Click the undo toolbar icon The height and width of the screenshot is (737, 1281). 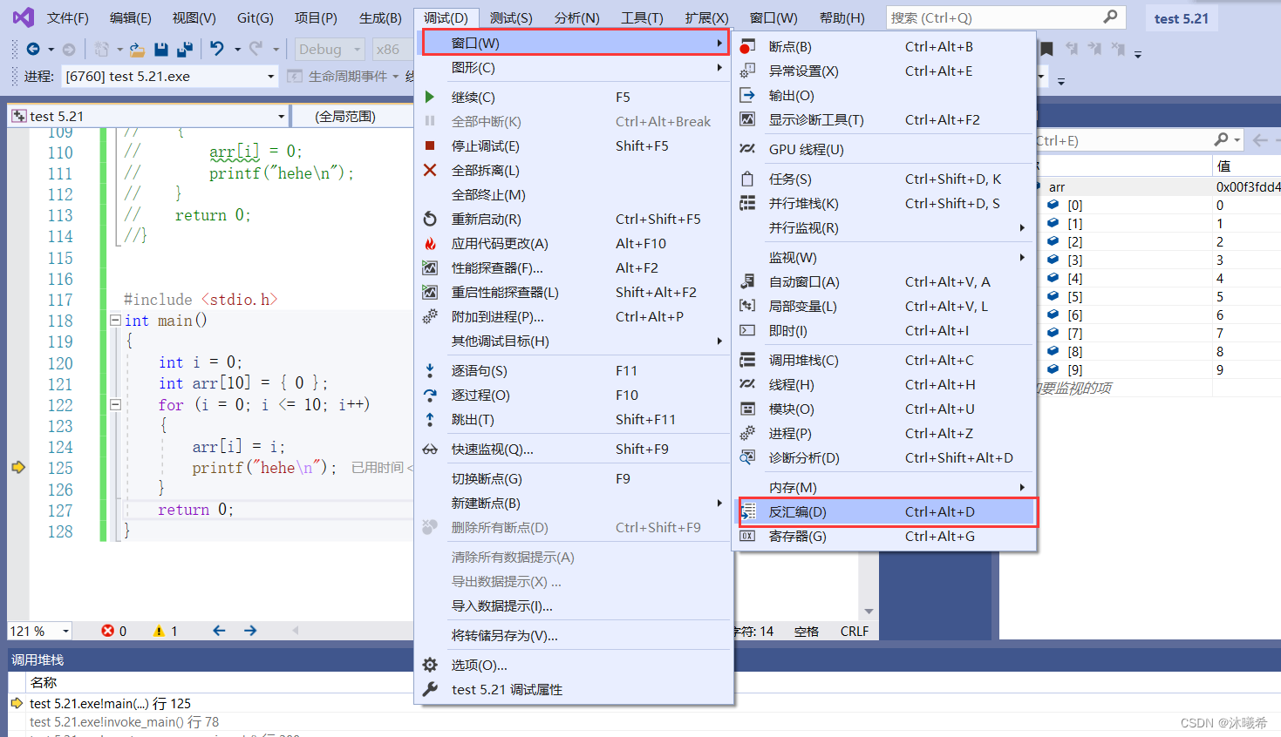click(217, 49)
